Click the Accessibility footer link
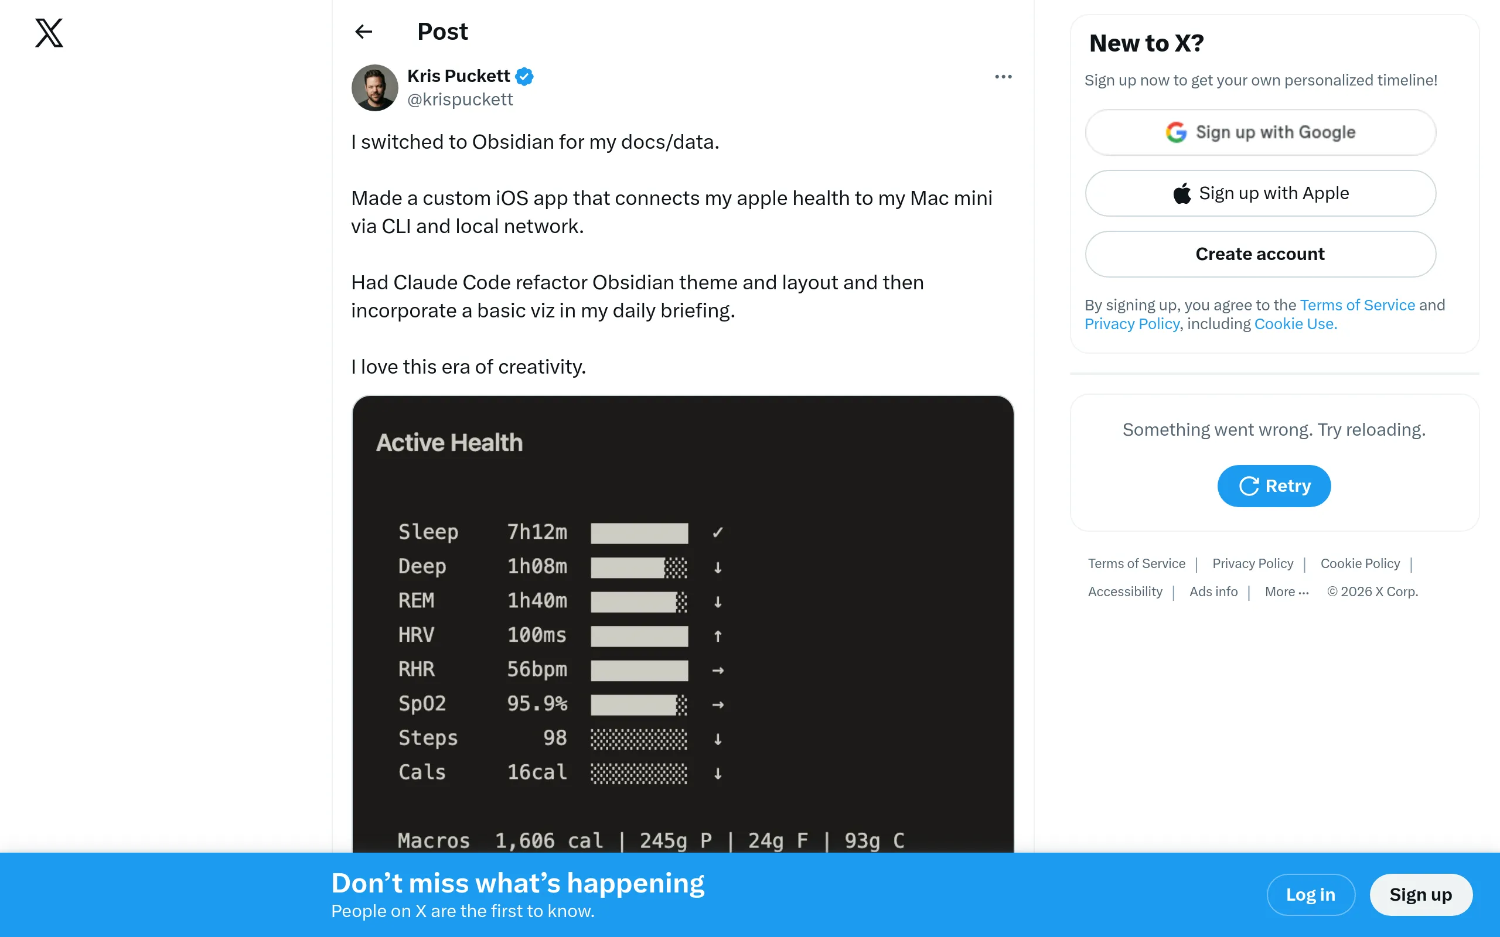The width and height of the screenshot is (1500, 937). coord(1125,591)
